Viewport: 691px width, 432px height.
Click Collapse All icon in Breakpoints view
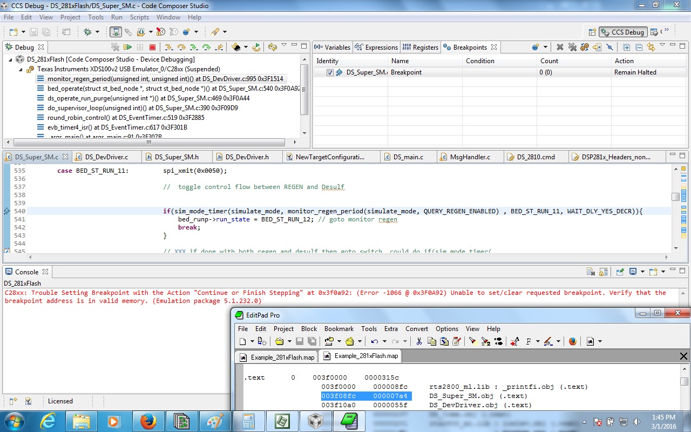point(639,47)
